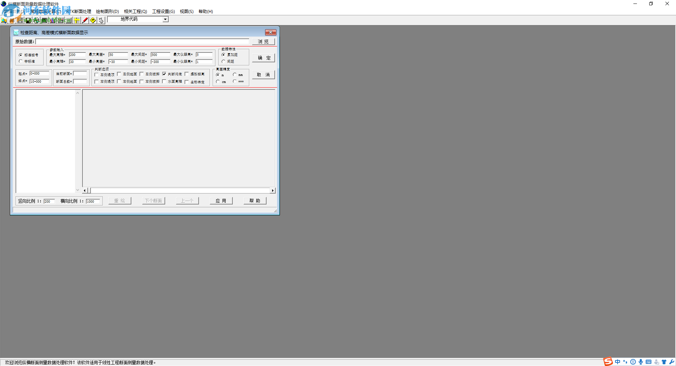This screenshot has width=676, height=366.
Task: Click the magnifier folder search toolbar icon
Action: click(x=4, y=20)
